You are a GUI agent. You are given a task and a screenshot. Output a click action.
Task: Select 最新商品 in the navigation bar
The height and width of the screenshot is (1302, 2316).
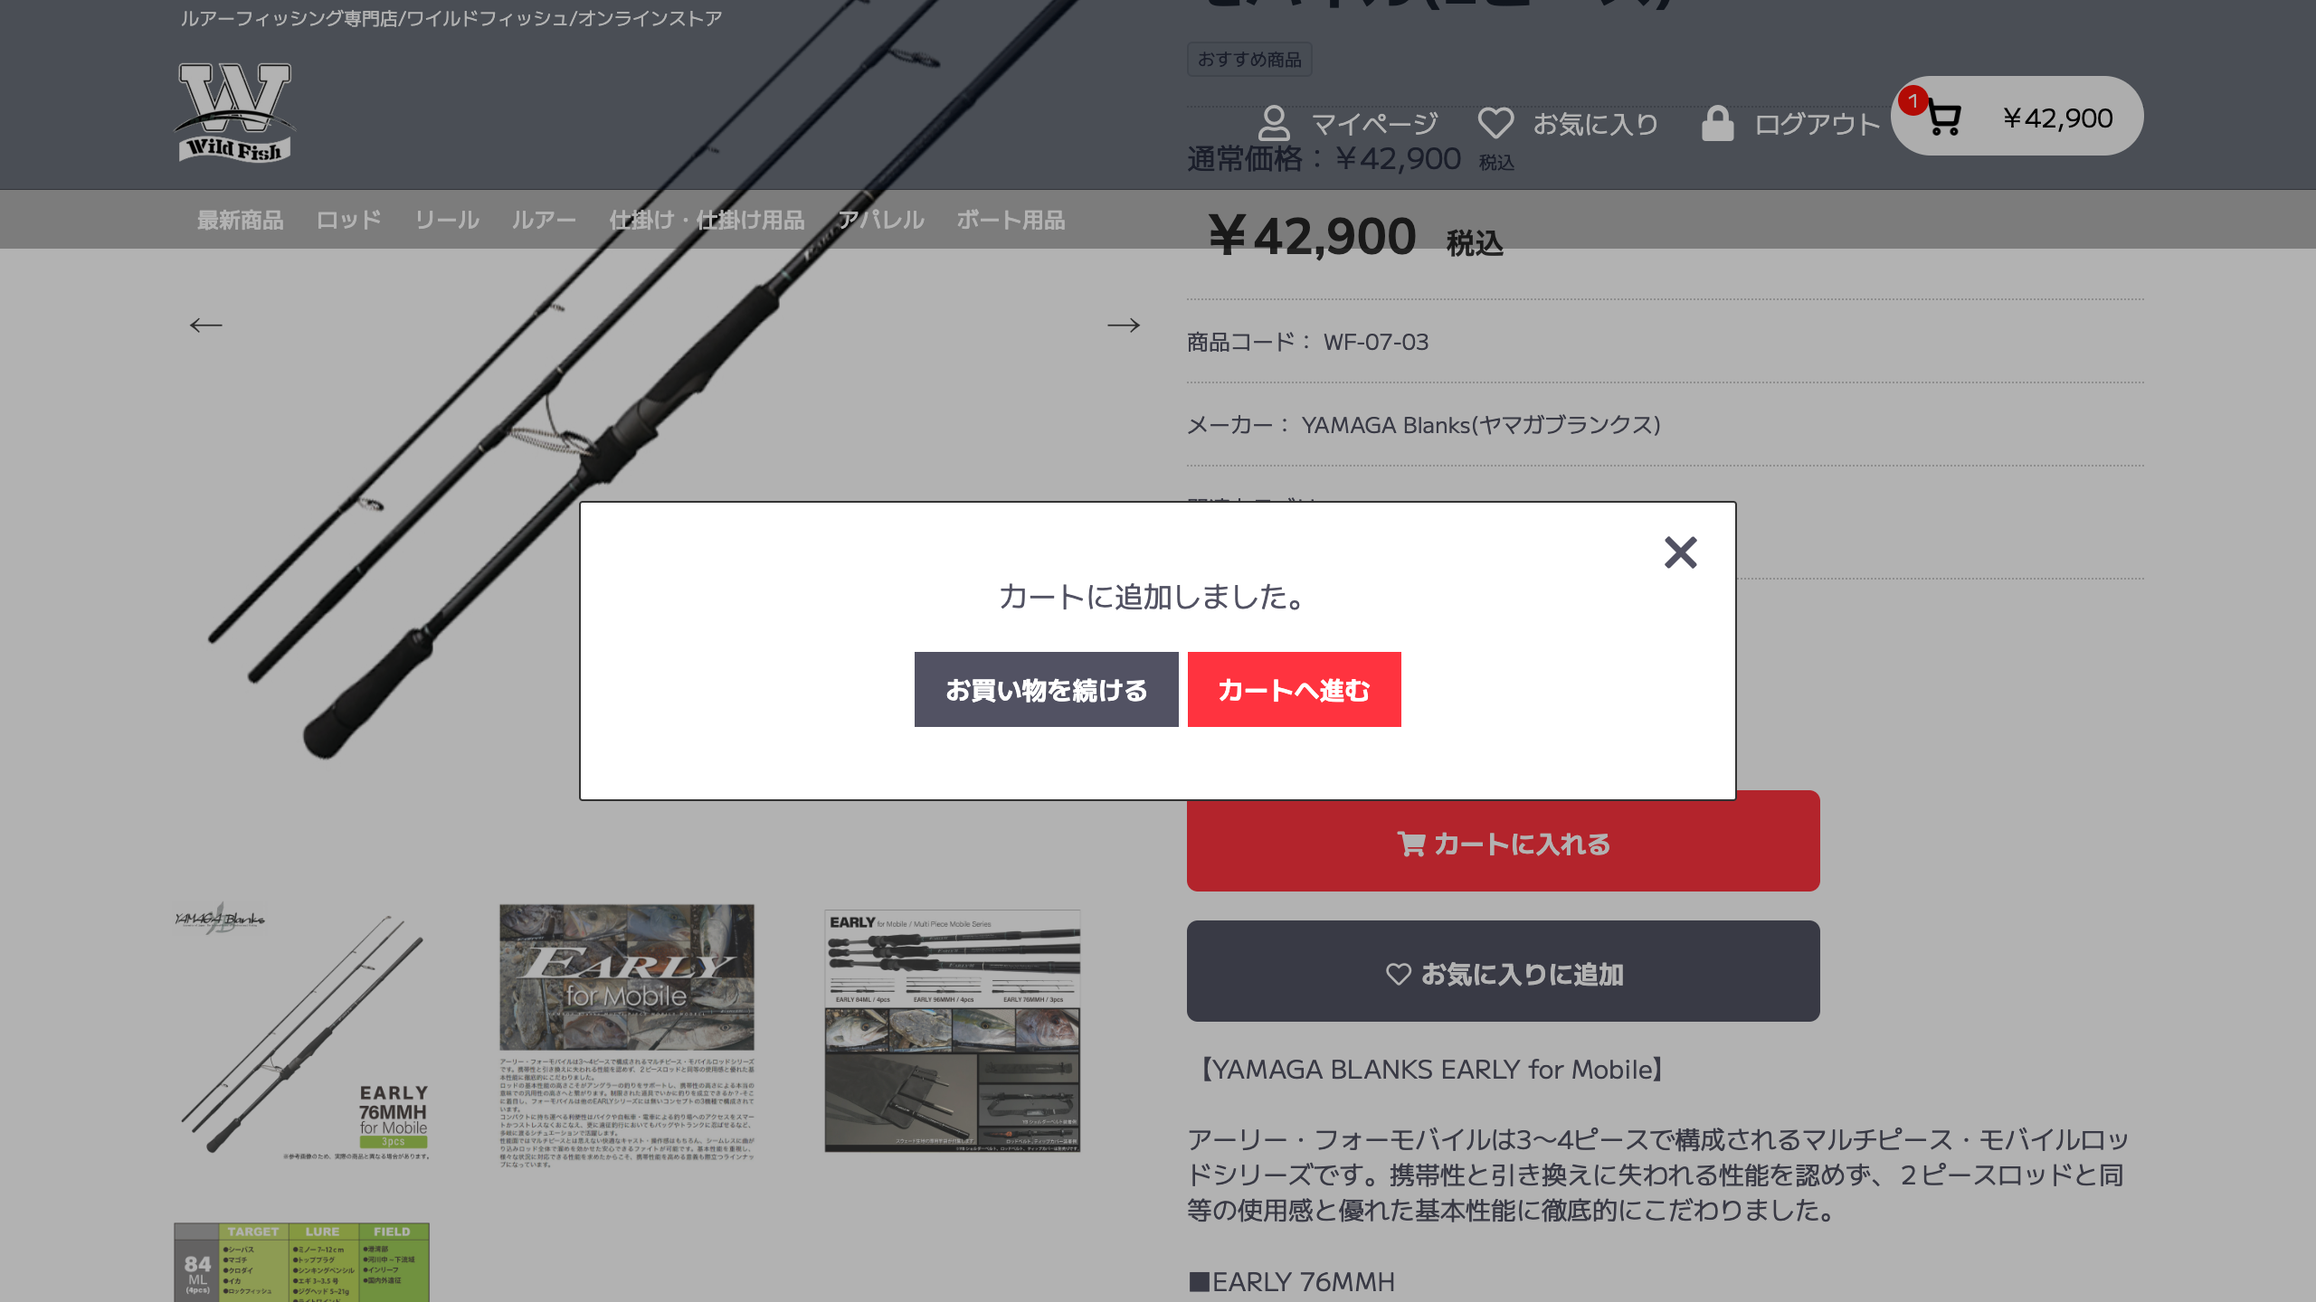coord(239,220)
